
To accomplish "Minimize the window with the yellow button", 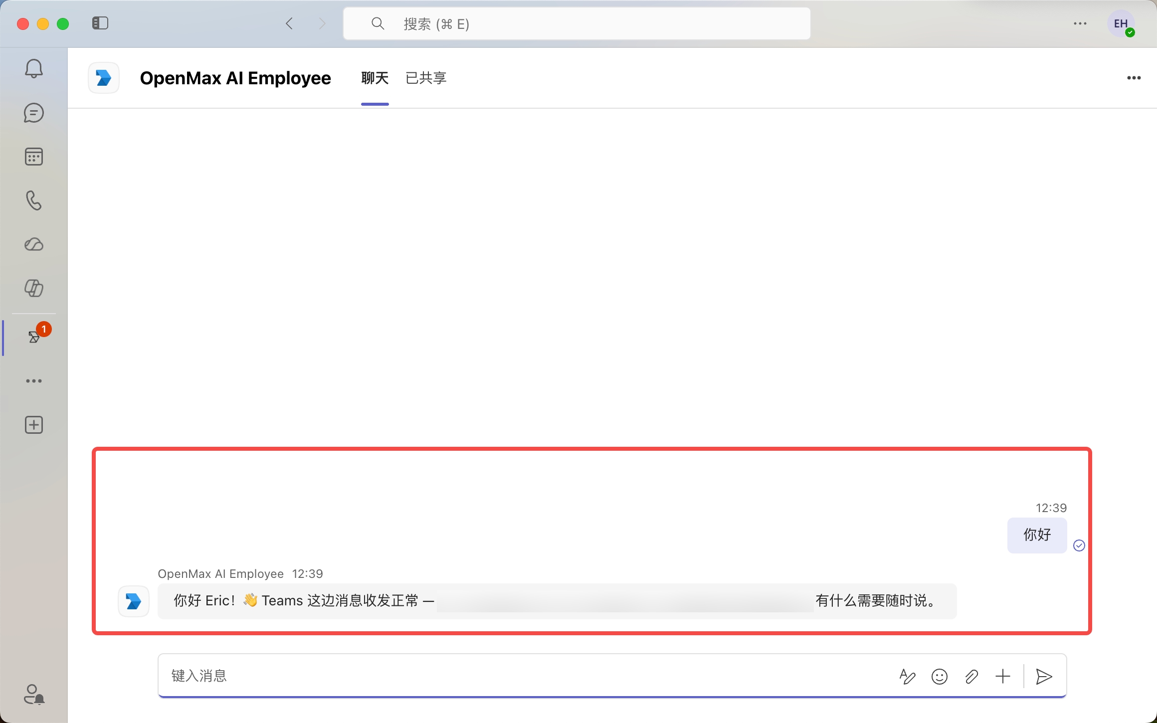I will (43, 23).
